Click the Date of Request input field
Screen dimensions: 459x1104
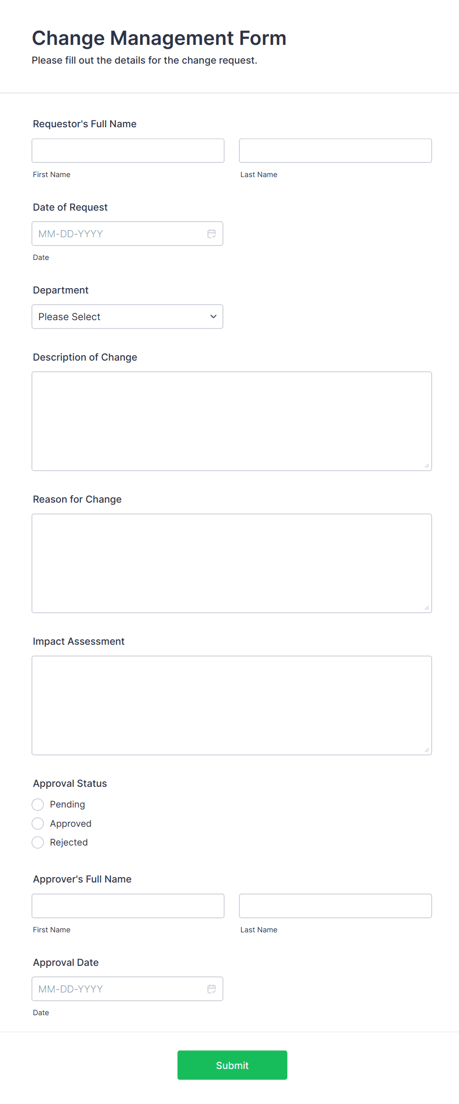[118, 233]
